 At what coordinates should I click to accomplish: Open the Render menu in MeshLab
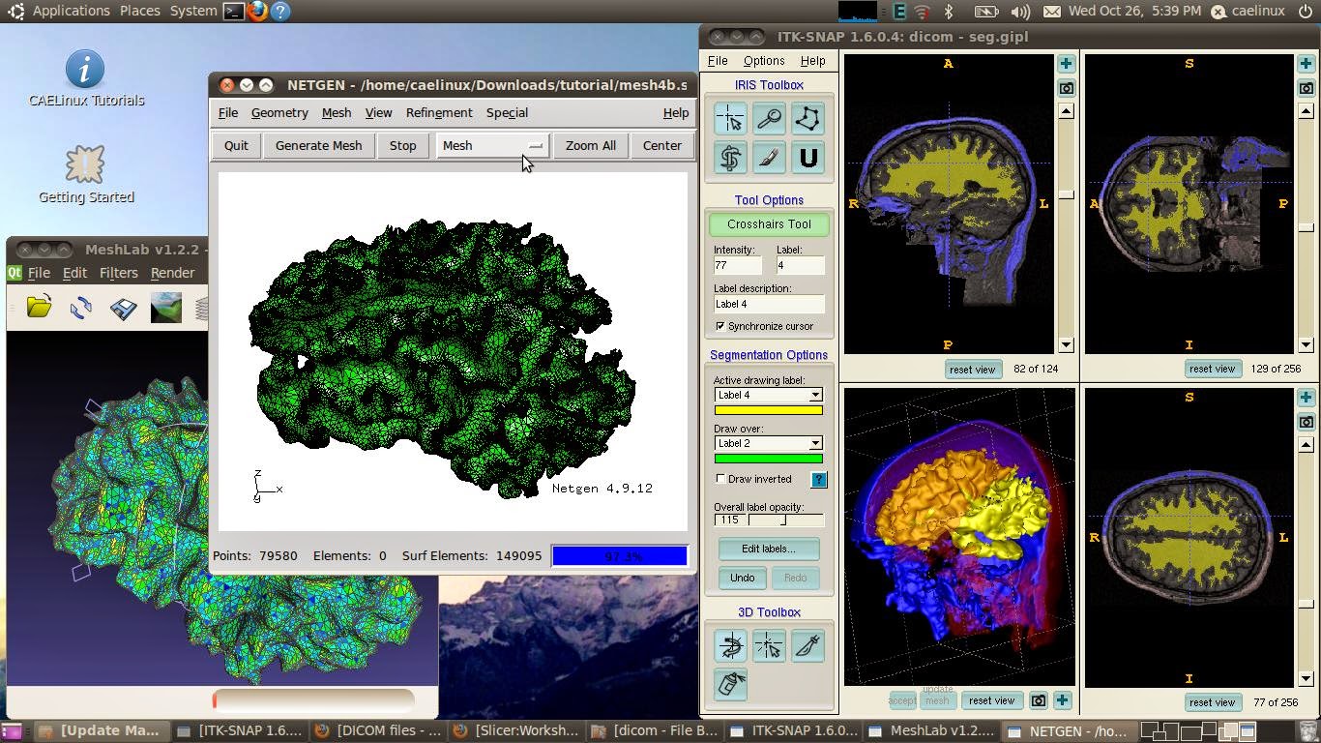click(x=172, y=273)
